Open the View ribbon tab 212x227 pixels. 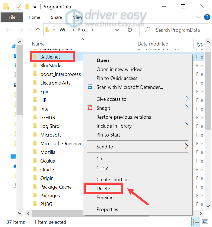pyautogui.click(x=78, y=17)
